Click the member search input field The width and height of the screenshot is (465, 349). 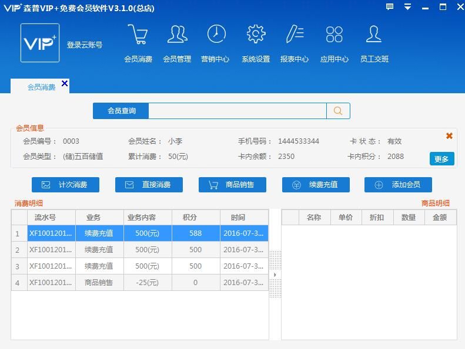237,111
